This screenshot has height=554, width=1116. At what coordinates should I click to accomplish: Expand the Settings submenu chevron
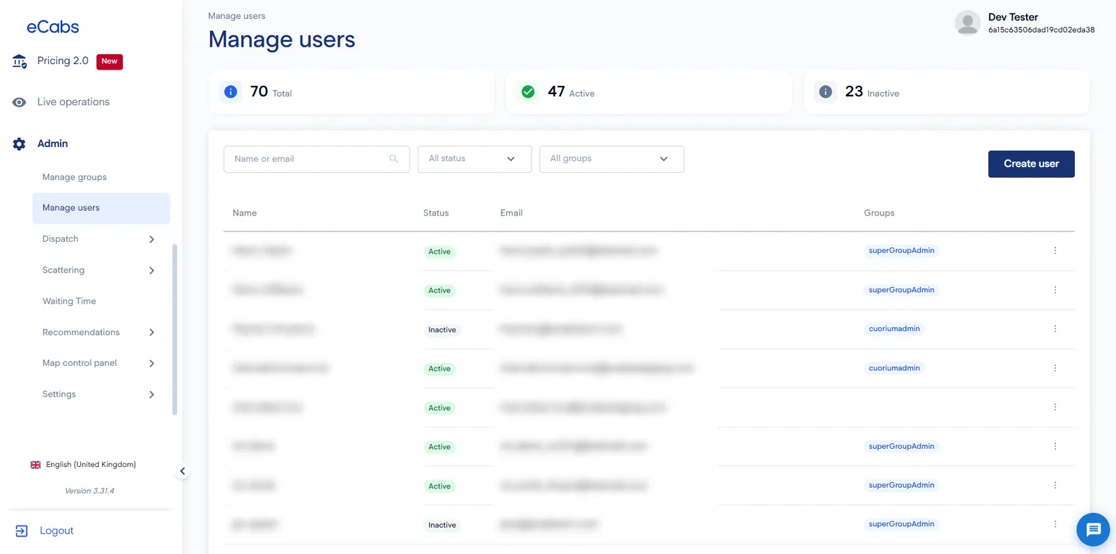click(151, 394)
